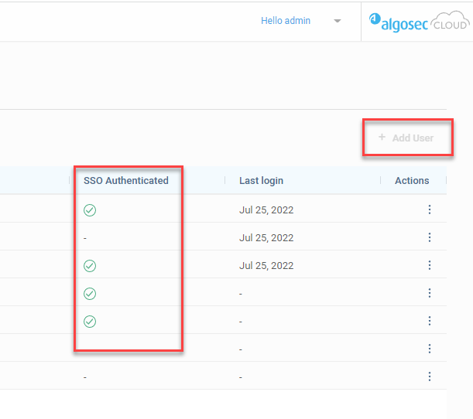Open Actions menu for the second row

430,237
